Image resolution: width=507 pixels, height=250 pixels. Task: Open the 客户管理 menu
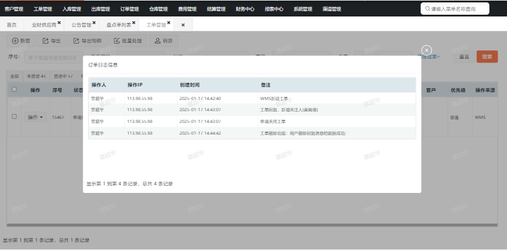14,9
